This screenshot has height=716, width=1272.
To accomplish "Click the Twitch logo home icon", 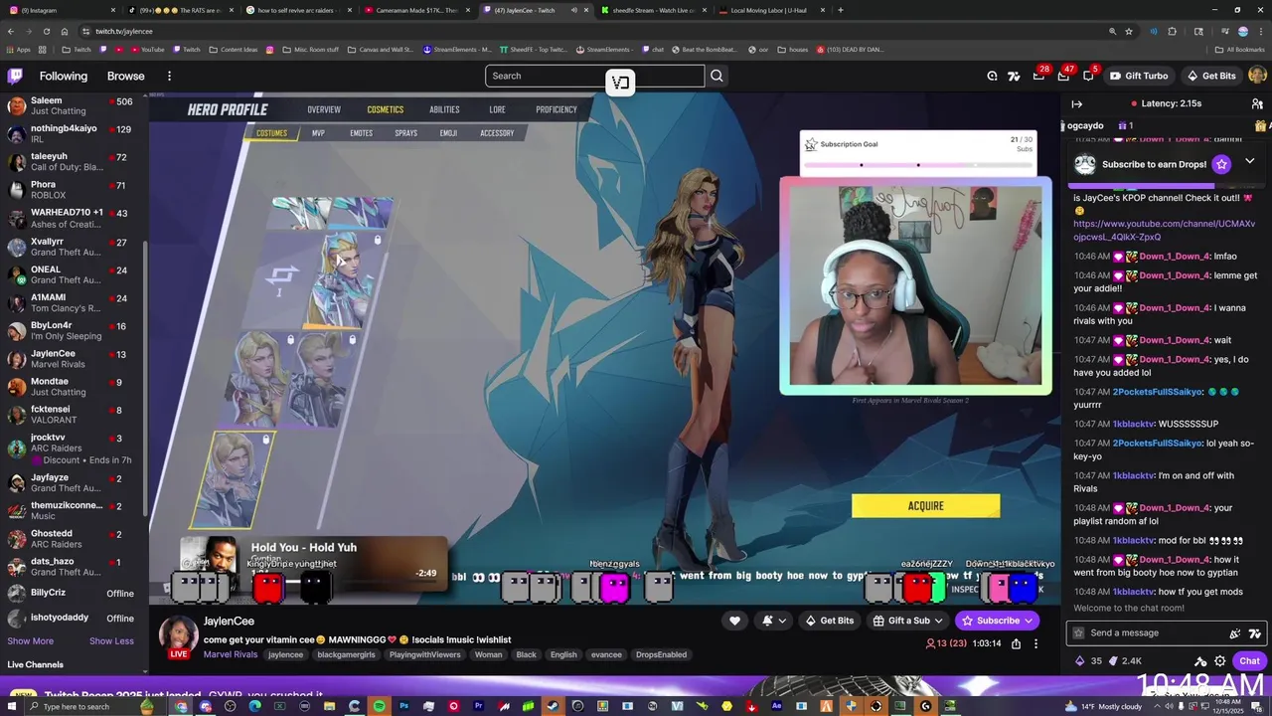I will [x=15, y=76].
